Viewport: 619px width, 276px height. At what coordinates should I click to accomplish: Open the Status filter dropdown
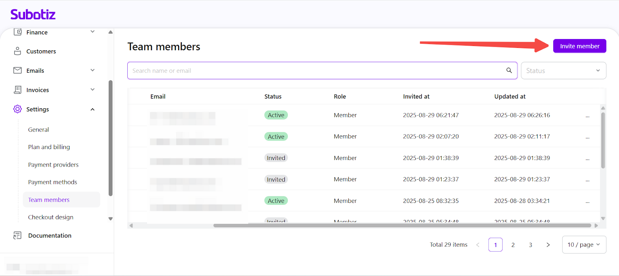tap(563, 71)
